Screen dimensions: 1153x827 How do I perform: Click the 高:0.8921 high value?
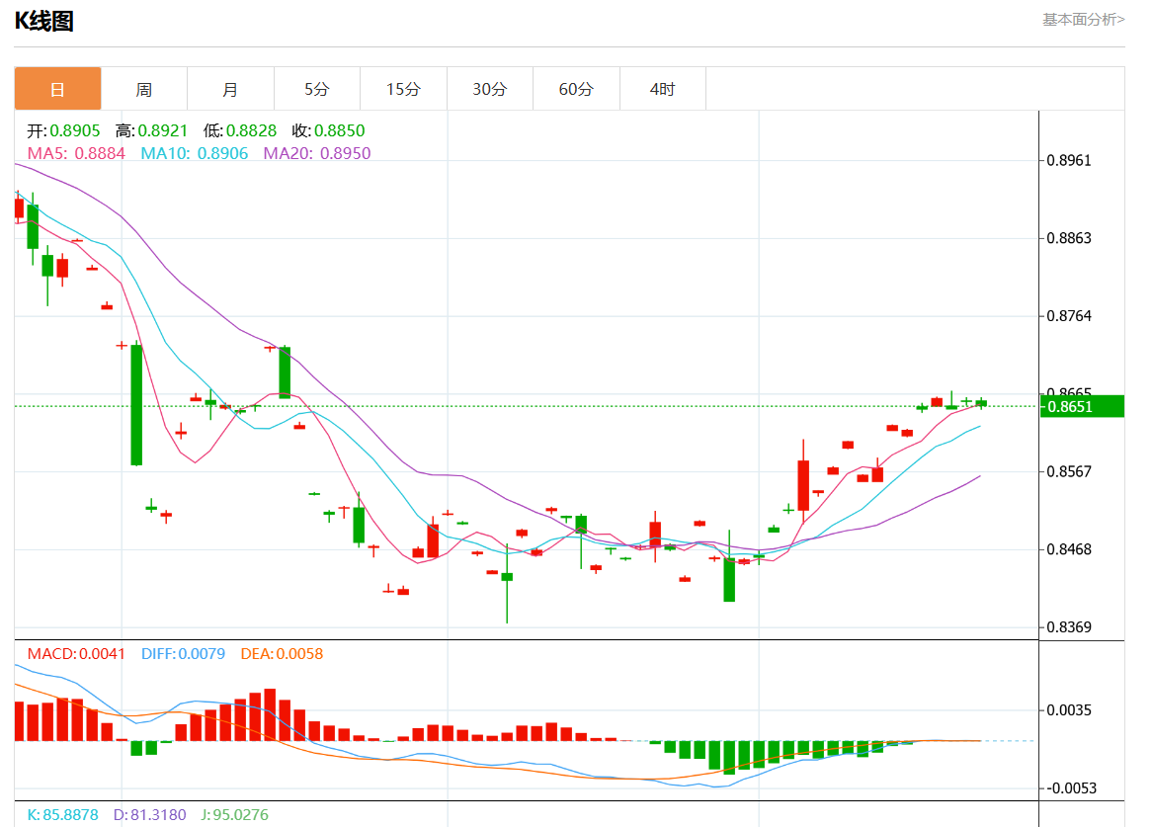click(151, 130)
